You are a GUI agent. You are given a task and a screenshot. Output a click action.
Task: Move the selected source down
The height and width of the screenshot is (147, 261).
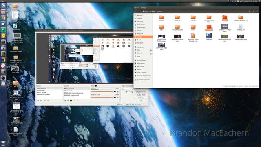click(x=78, y=101)
